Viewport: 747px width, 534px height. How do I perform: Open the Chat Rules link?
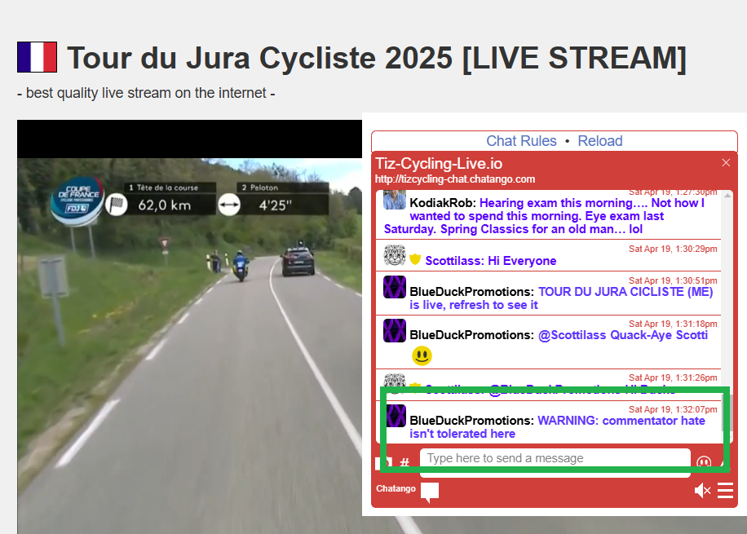521,141
